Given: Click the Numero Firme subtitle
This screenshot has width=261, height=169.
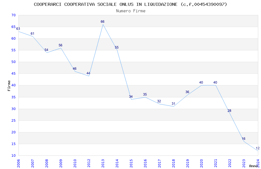Looking at the screenshot, I should (131, 11).
